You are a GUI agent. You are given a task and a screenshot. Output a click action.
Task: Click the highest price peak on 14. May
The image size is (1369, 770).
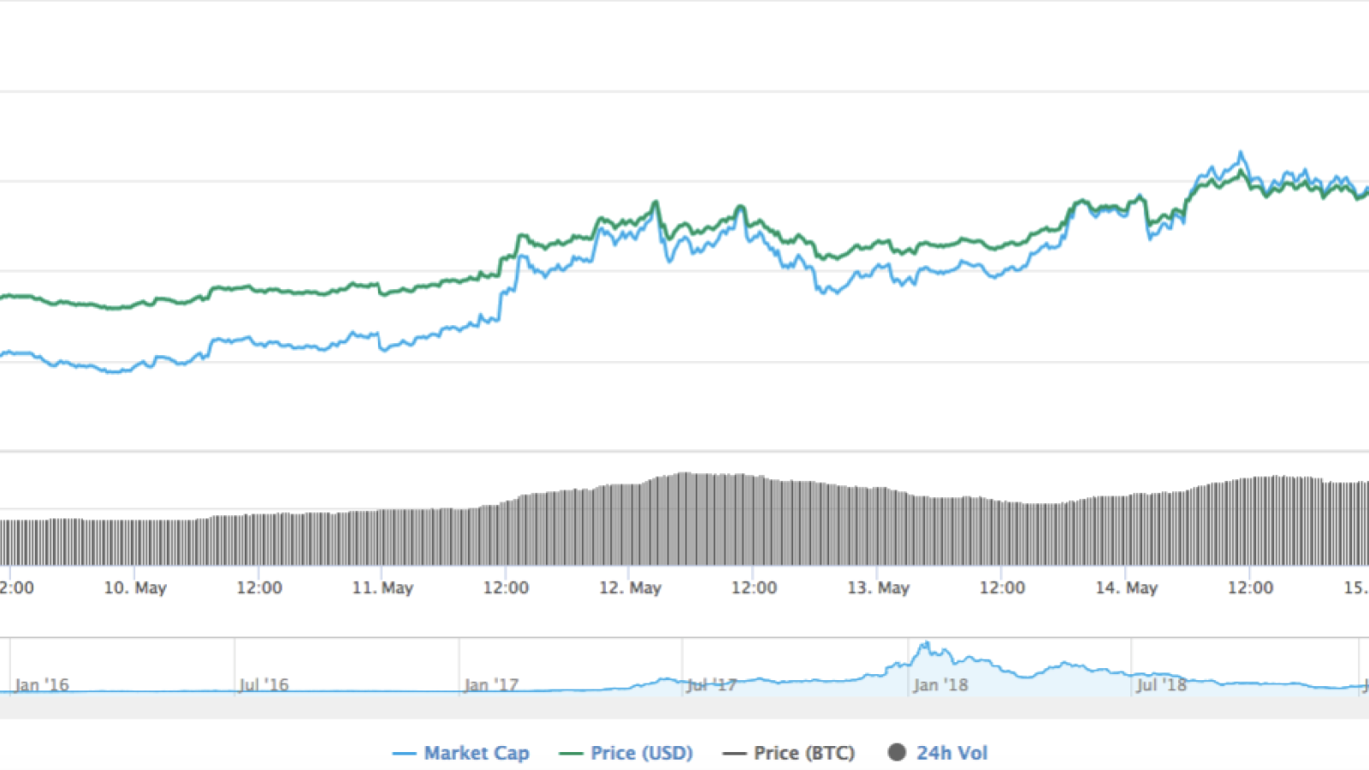[x=1241, y=155]
